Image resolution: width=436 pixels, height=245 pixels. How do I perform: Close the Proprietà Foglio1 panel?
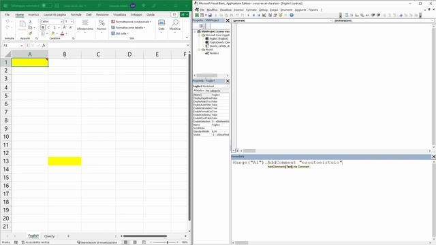228,81
